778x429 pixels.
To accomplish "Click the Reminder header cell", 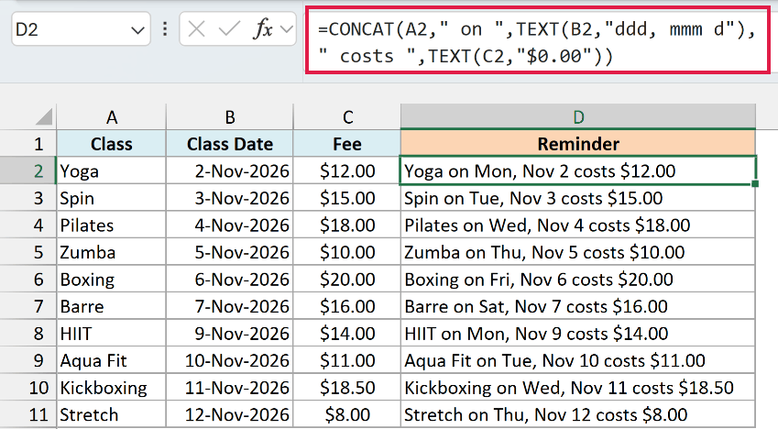I will (x=578, y=144).
